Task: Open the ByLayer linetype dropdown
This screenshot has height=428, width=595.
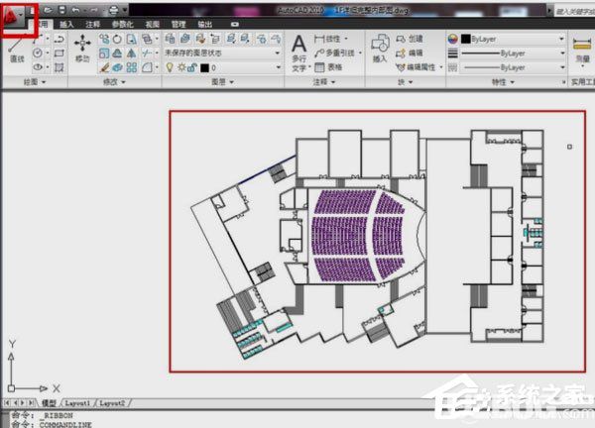Action: click(x=513, y=67)
